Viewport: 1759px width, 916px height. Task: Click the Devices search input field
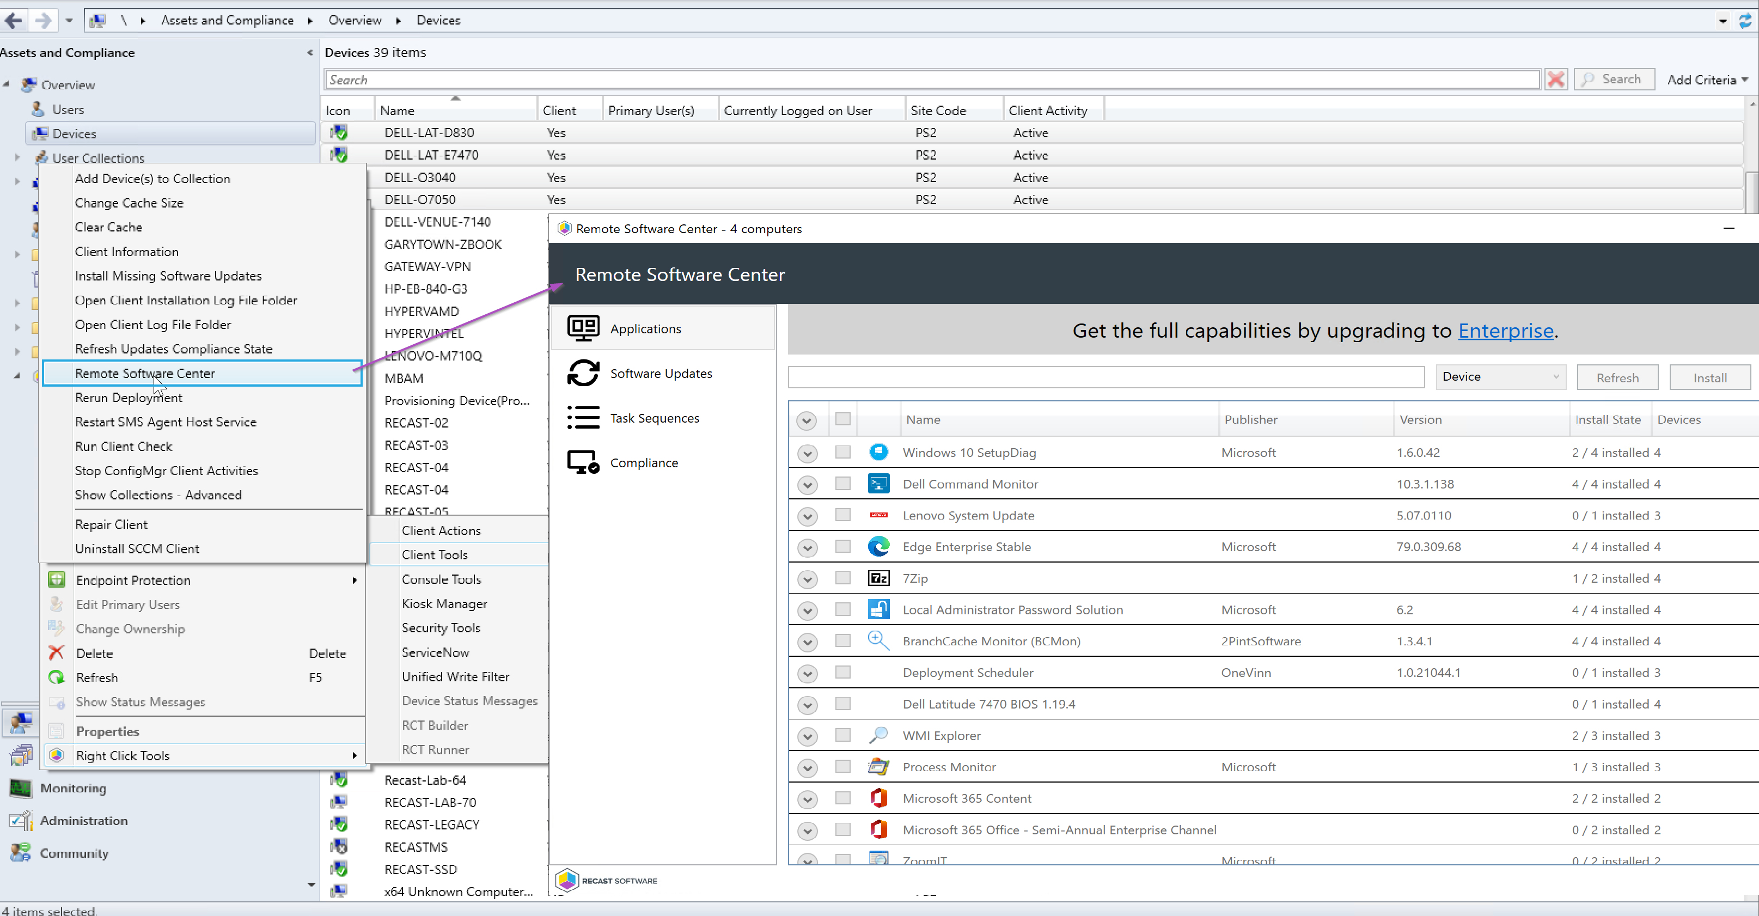[932, 80]
